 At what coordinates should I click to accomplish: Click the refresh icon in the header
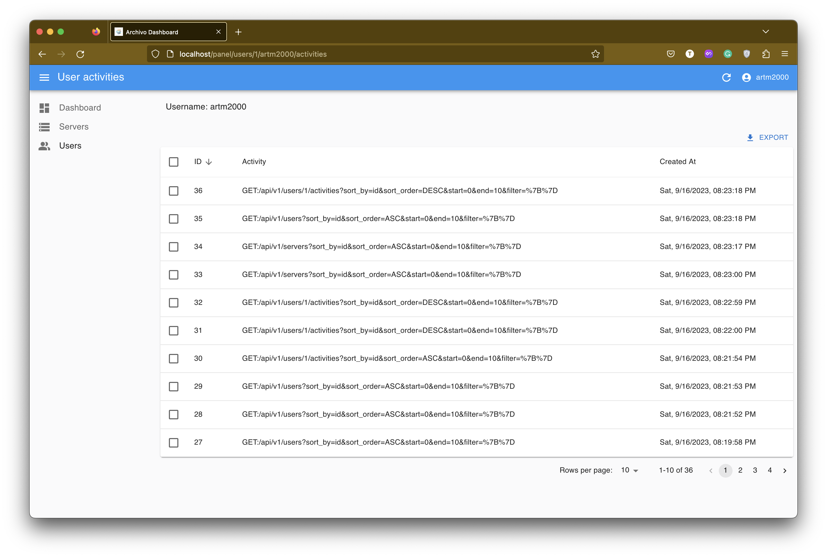(x=726, y=77)
